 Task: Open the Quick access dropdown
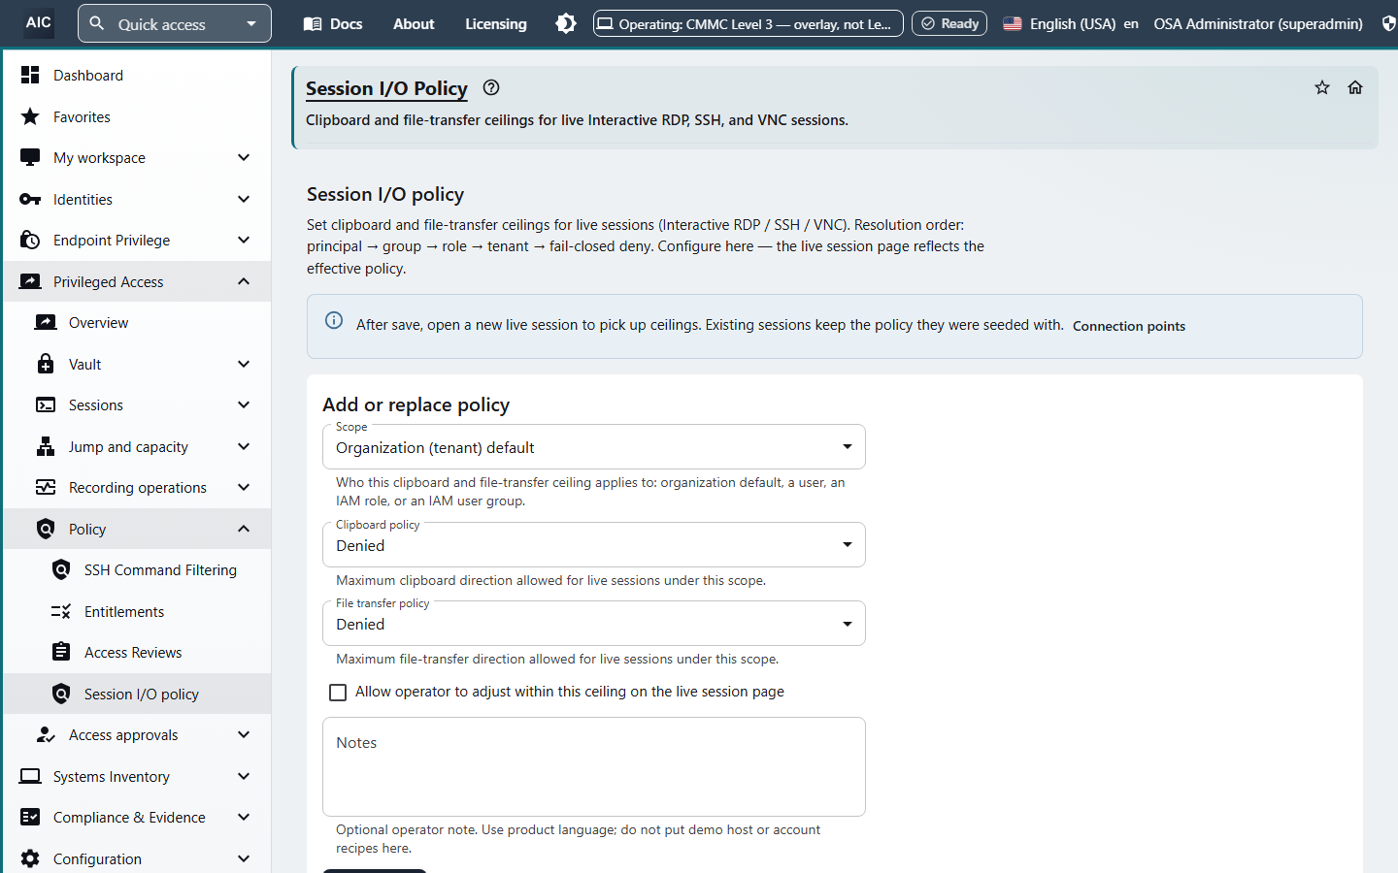click(175, 23)
